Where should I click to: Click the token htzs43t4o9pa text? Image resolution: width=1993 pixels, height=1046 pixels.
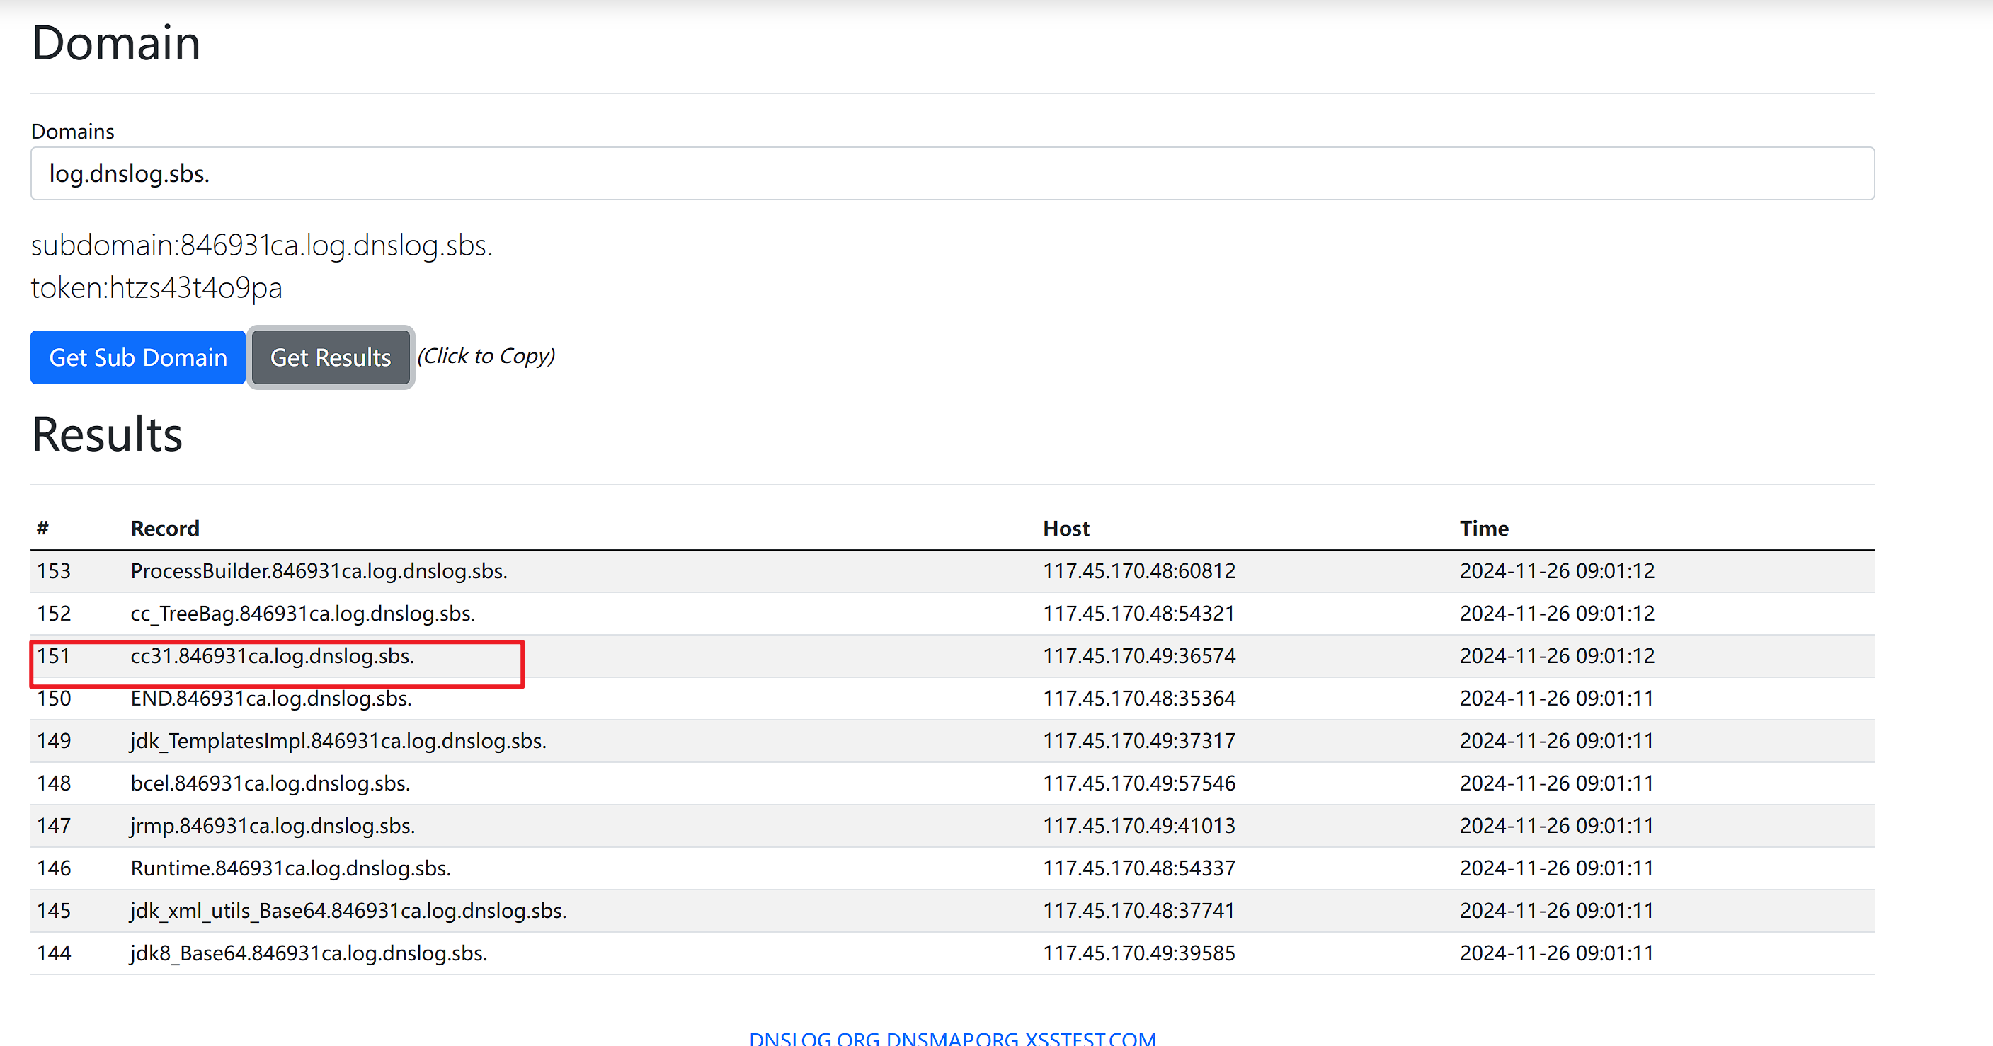tap(156, 287)
